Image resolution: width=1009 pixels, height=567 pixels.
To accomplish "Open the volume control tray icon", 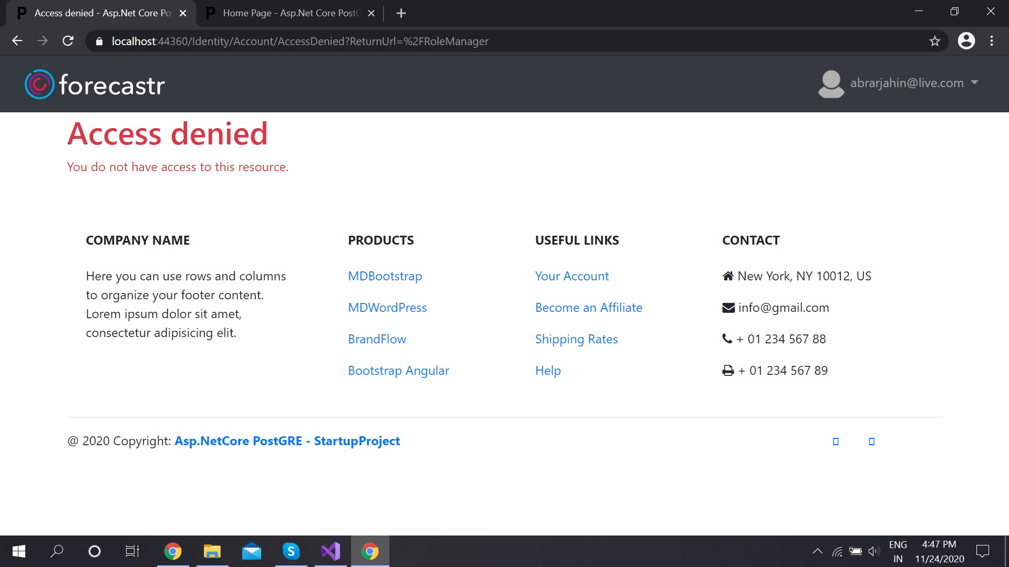I will click(873, 551).
